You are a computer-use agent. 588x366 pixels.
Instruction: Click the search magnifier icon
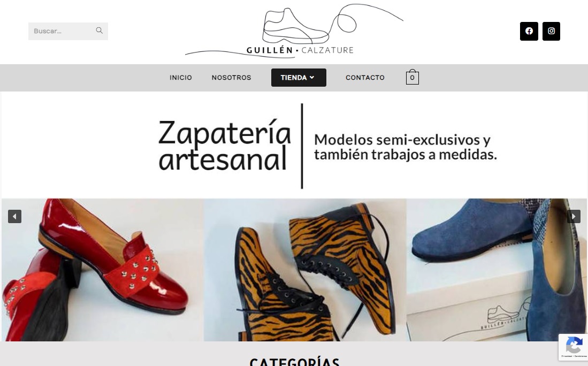(x=99, y=30)
